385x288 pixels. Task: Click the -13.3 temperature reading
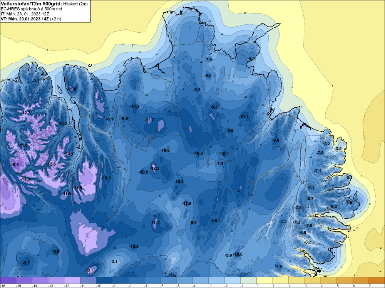pos(25,179)
